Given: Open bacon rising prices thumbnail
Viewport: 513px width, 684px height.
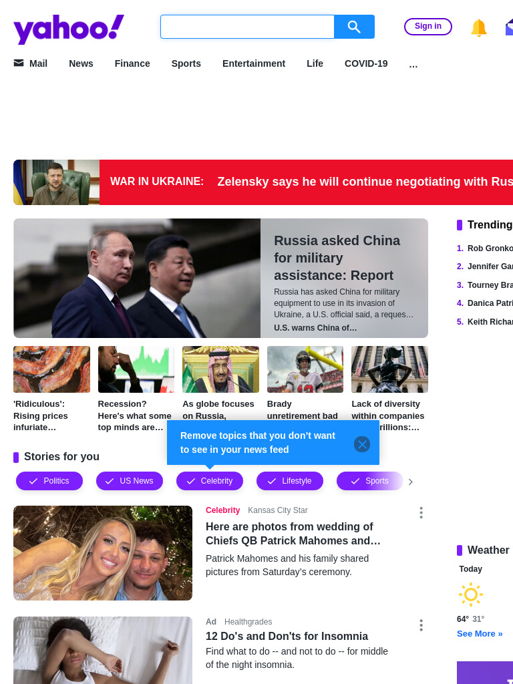Looking at the screenshot, I should click(x=51, y=369).
